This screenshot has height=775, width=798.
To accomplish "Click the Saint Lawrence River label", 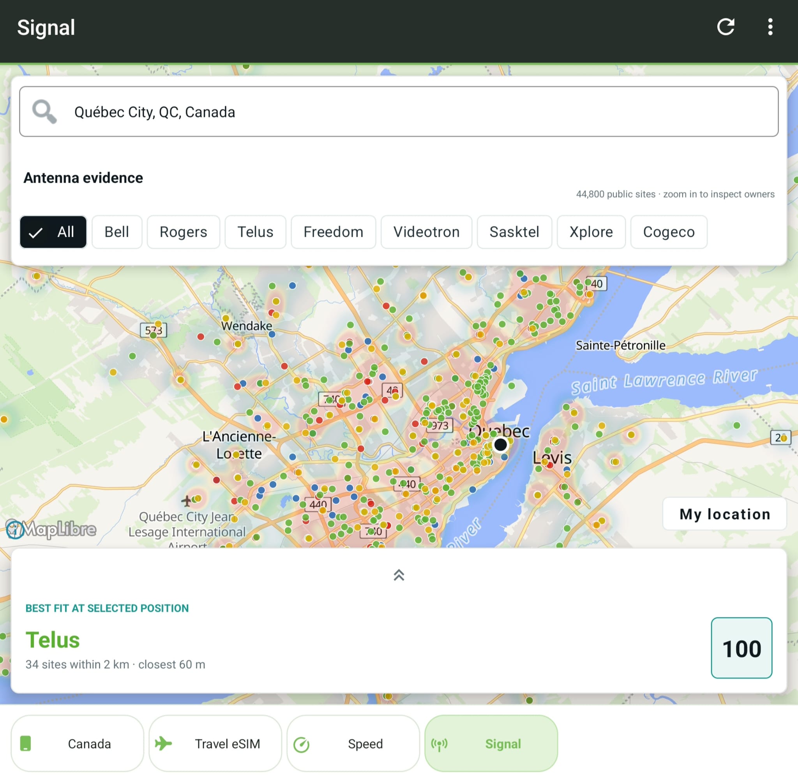I will 664,380.
